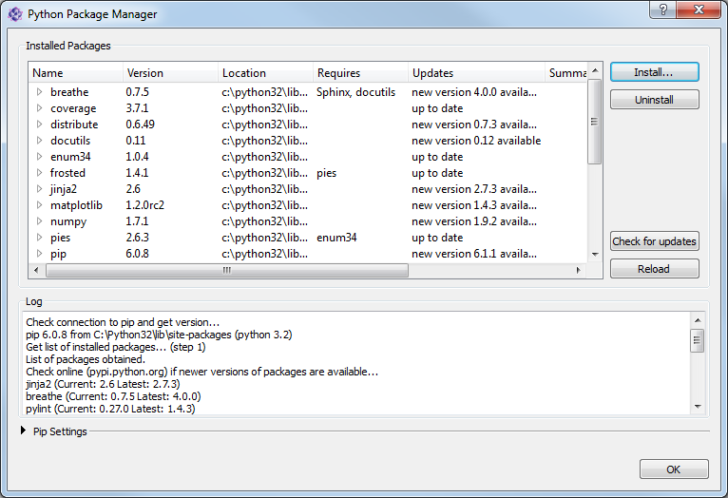Click the help question mark button
The image size is (728, 498).
tap(663, 10)
